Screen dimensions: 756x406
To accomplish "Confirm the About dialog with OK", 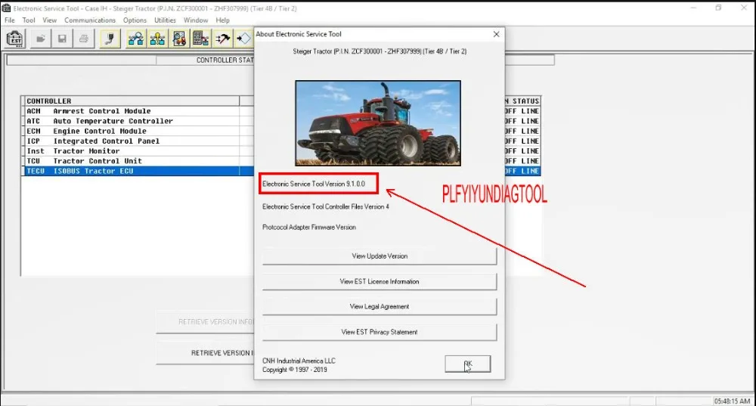I will point(468,364).
